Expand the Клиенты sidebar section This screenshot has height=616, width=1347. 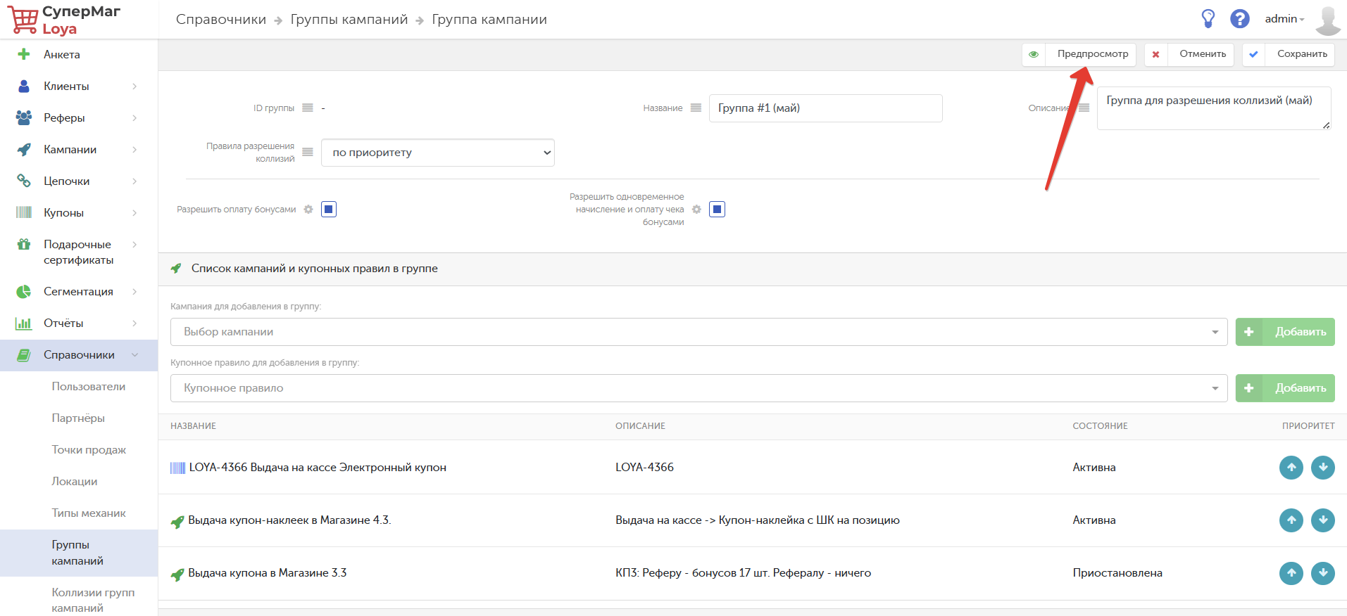click(x=134, y=86)
